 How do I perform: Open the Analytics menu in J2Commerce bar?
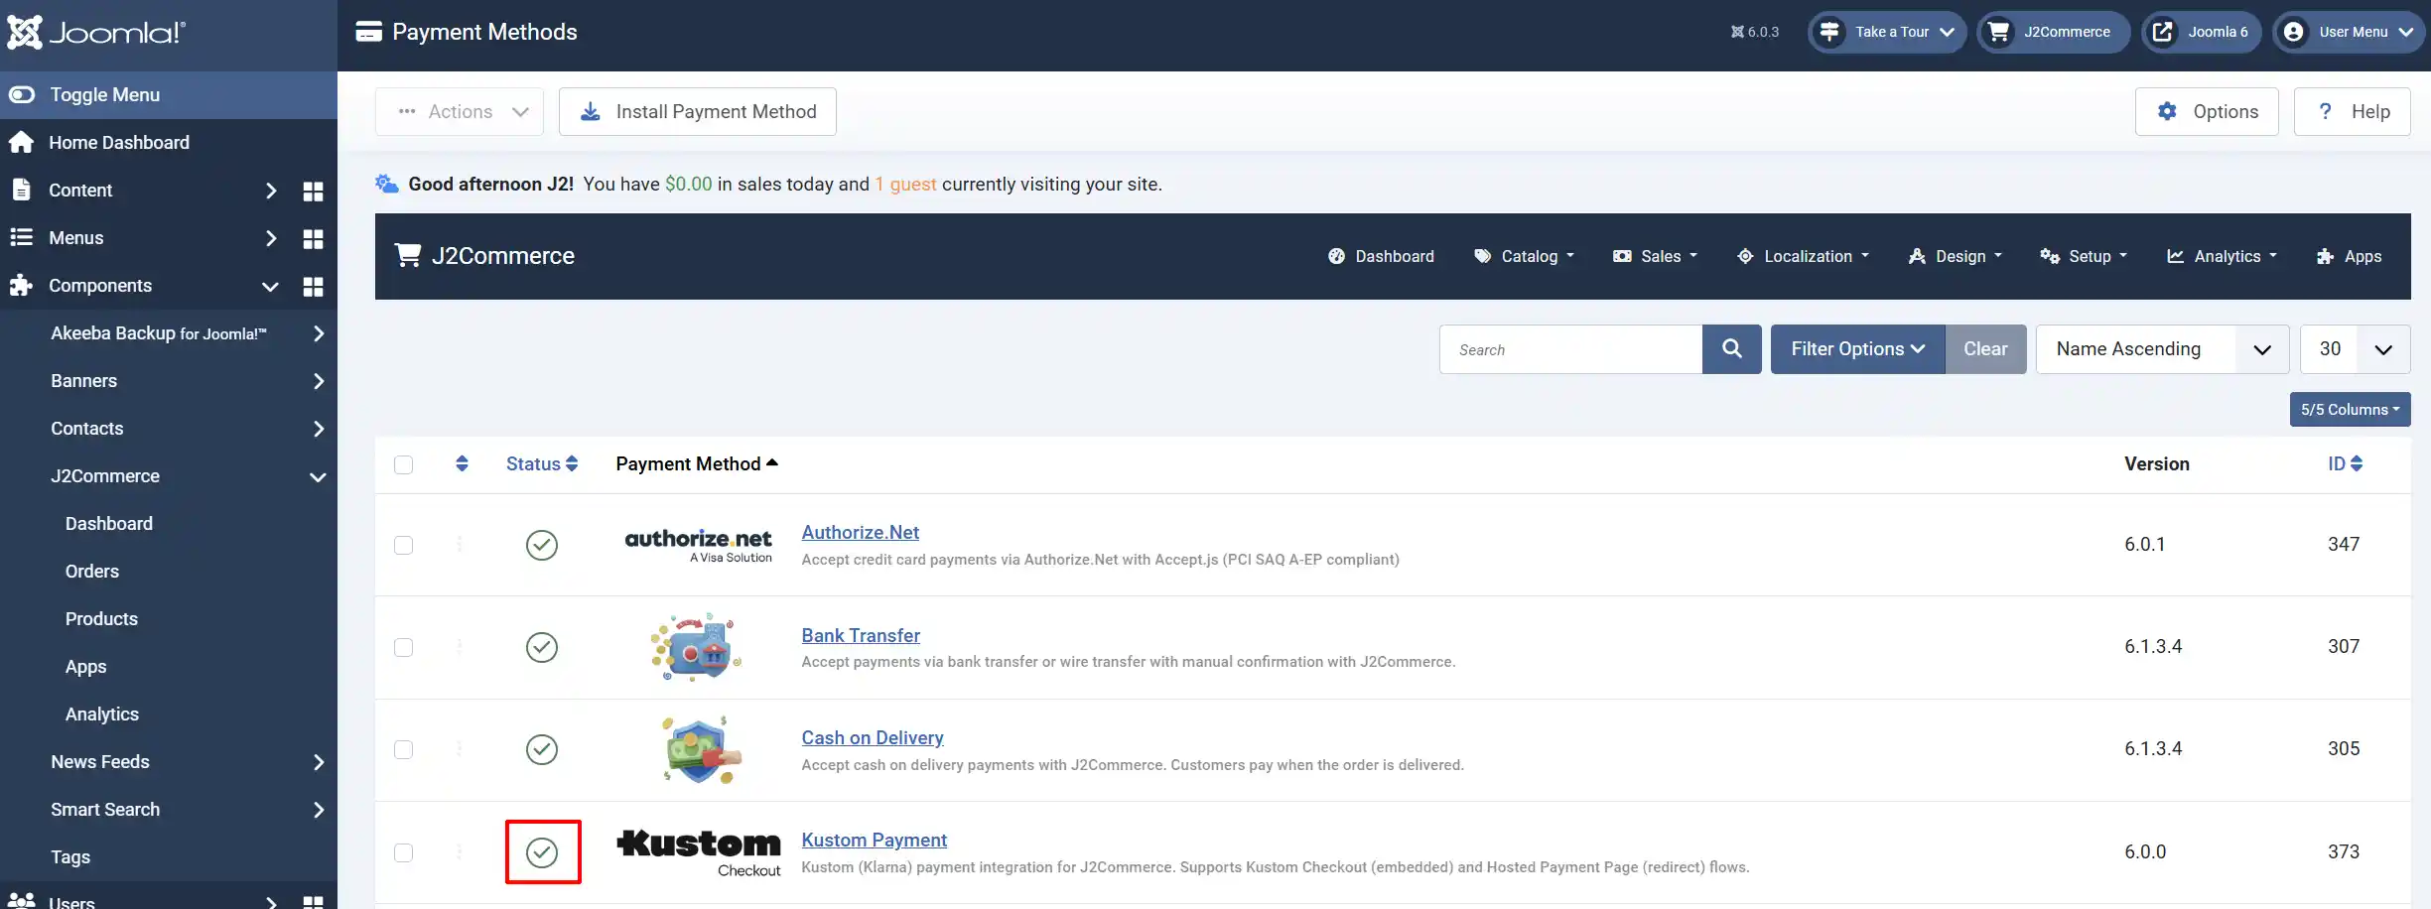click(2222, 256)
